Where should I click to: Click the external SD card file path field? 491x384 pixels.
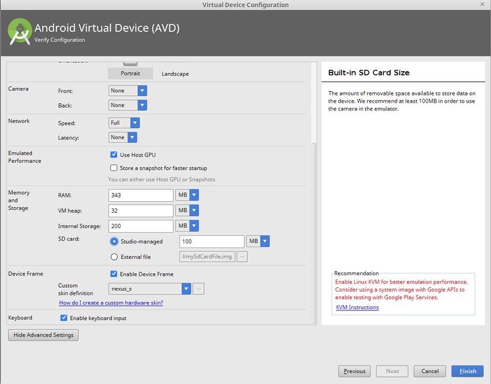[x=207, y=256]
